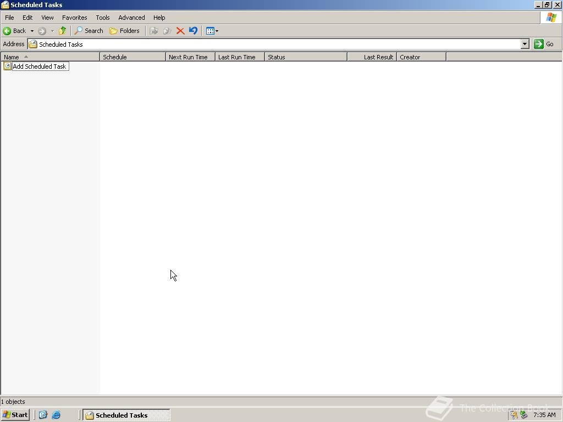Image resolution: width=563 pixels, height=422 pixels.
Task: Open the Advanced menu
Action: click(131, 18)
